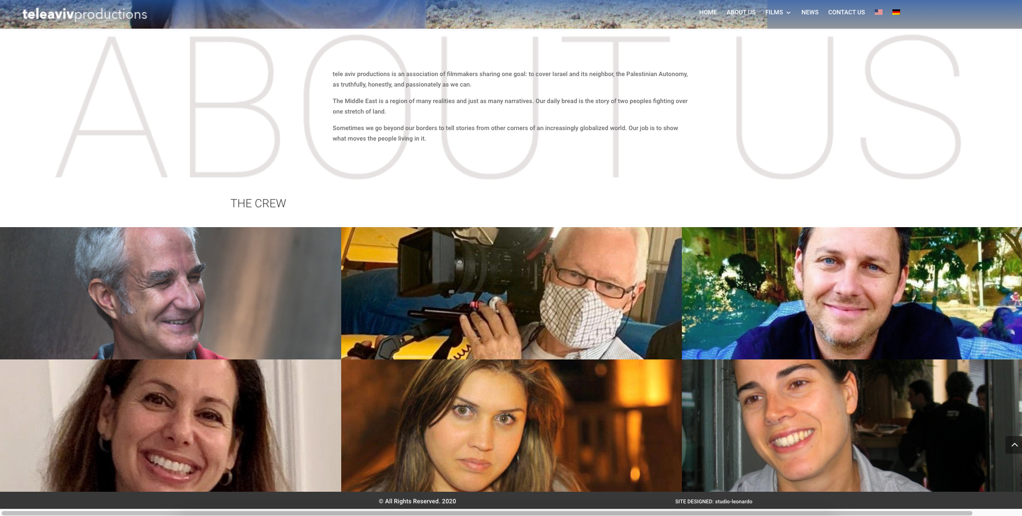Open photo of laughing woman with hoop earring
The width and height of the screenshot is (1022, 516).
(170, 426)
